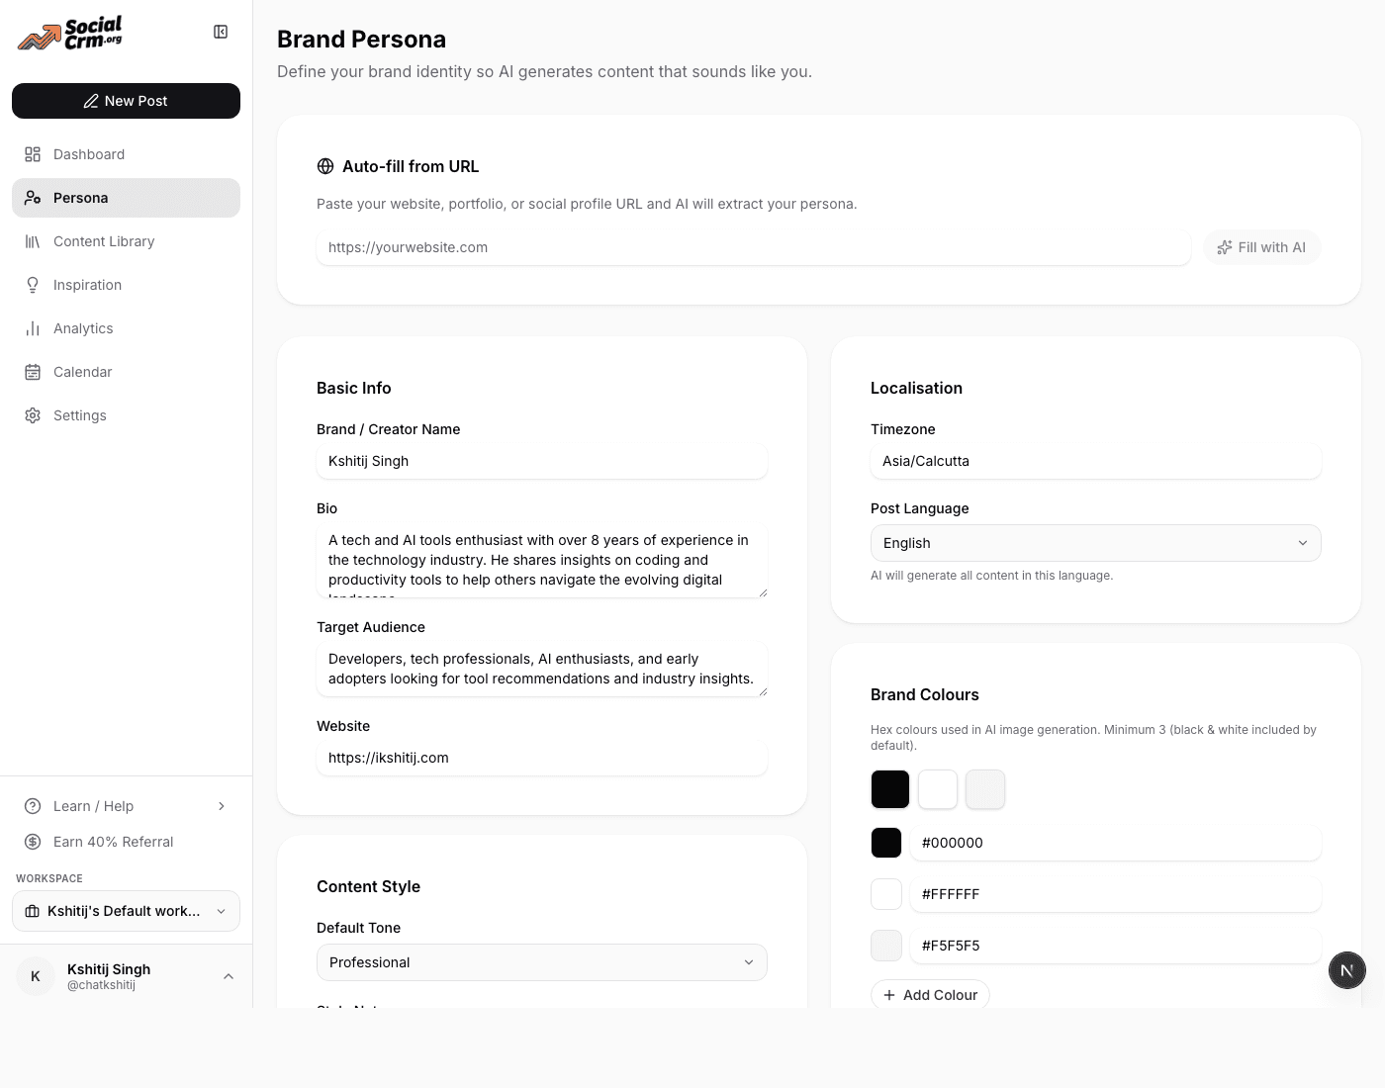Go to Inspiration section
The image size is (1385, 1088).
[126, 285]
